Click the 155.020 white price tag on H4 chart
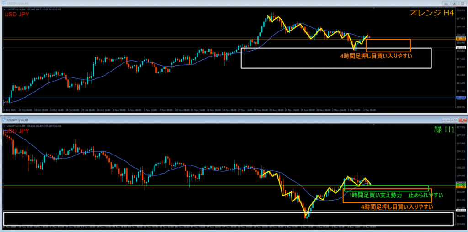Screen dimensions: 468x232 coord(461,48)
